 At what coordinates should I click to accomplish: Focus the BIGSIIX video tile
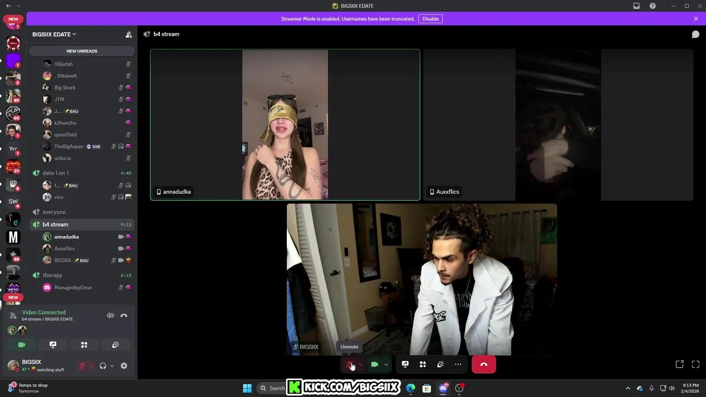point(422,280)
